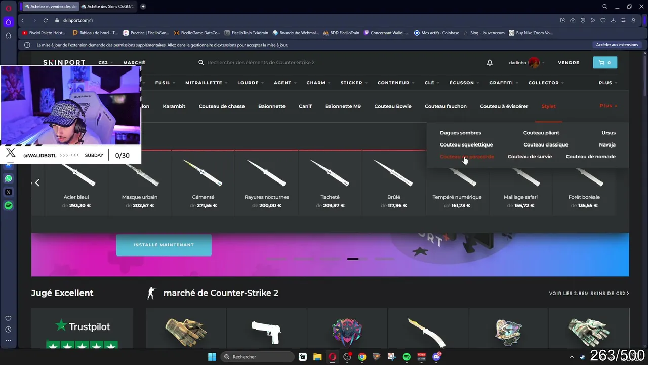Choose Couteau squelettique menu entry
This screenshot has height=365, width=648.
(466, 144)
